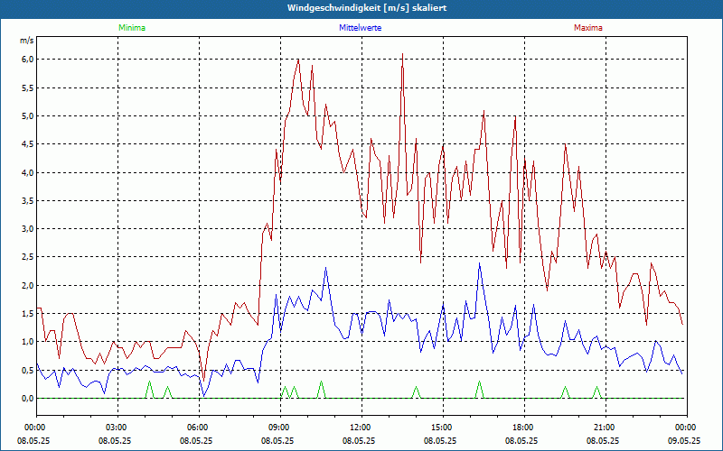Click the y-axis value '1,0'

click(x=28, y=342)
